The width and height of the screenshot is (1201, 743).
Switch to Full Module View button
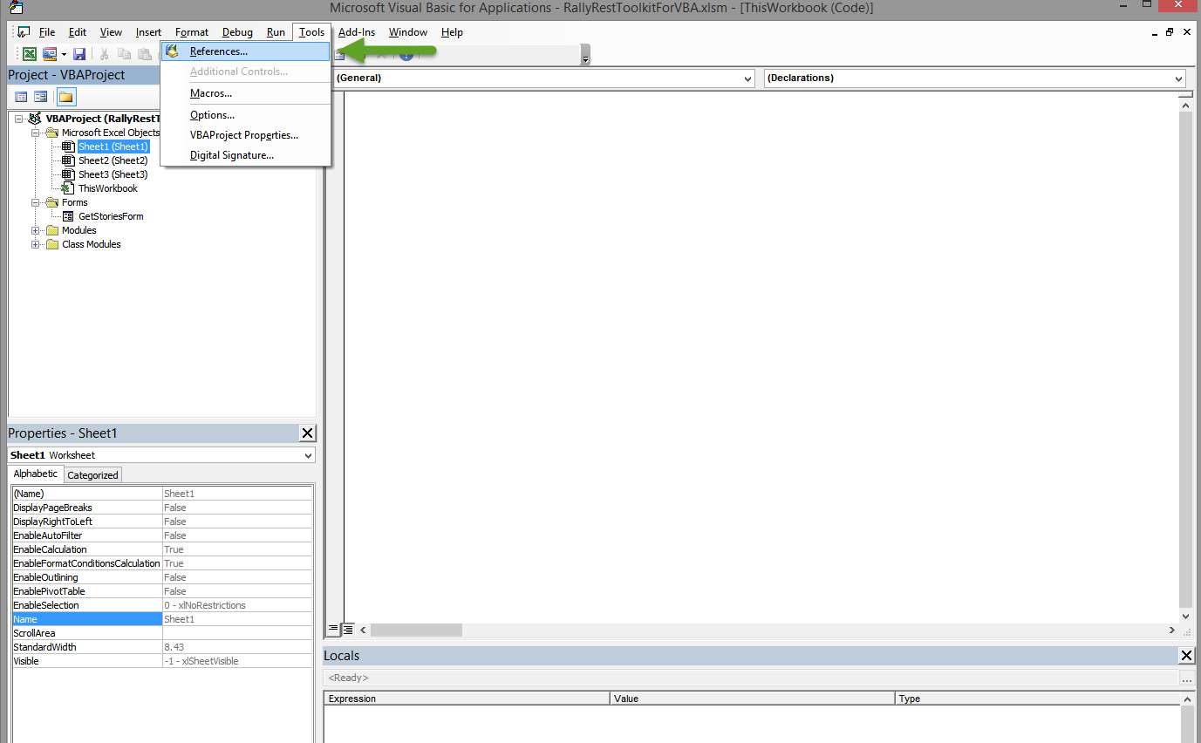click(347, 629)
